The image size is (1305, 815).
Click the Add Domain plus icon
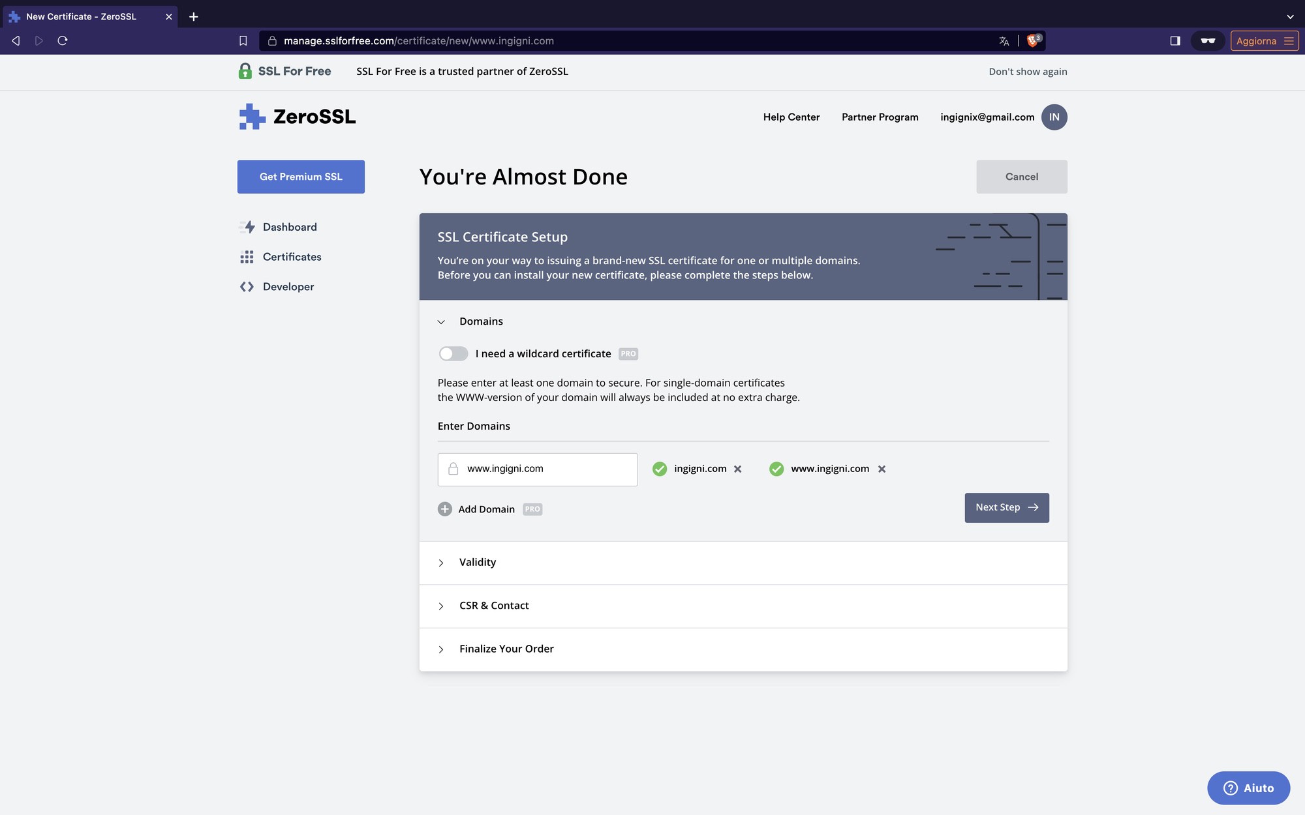[445, 509]
